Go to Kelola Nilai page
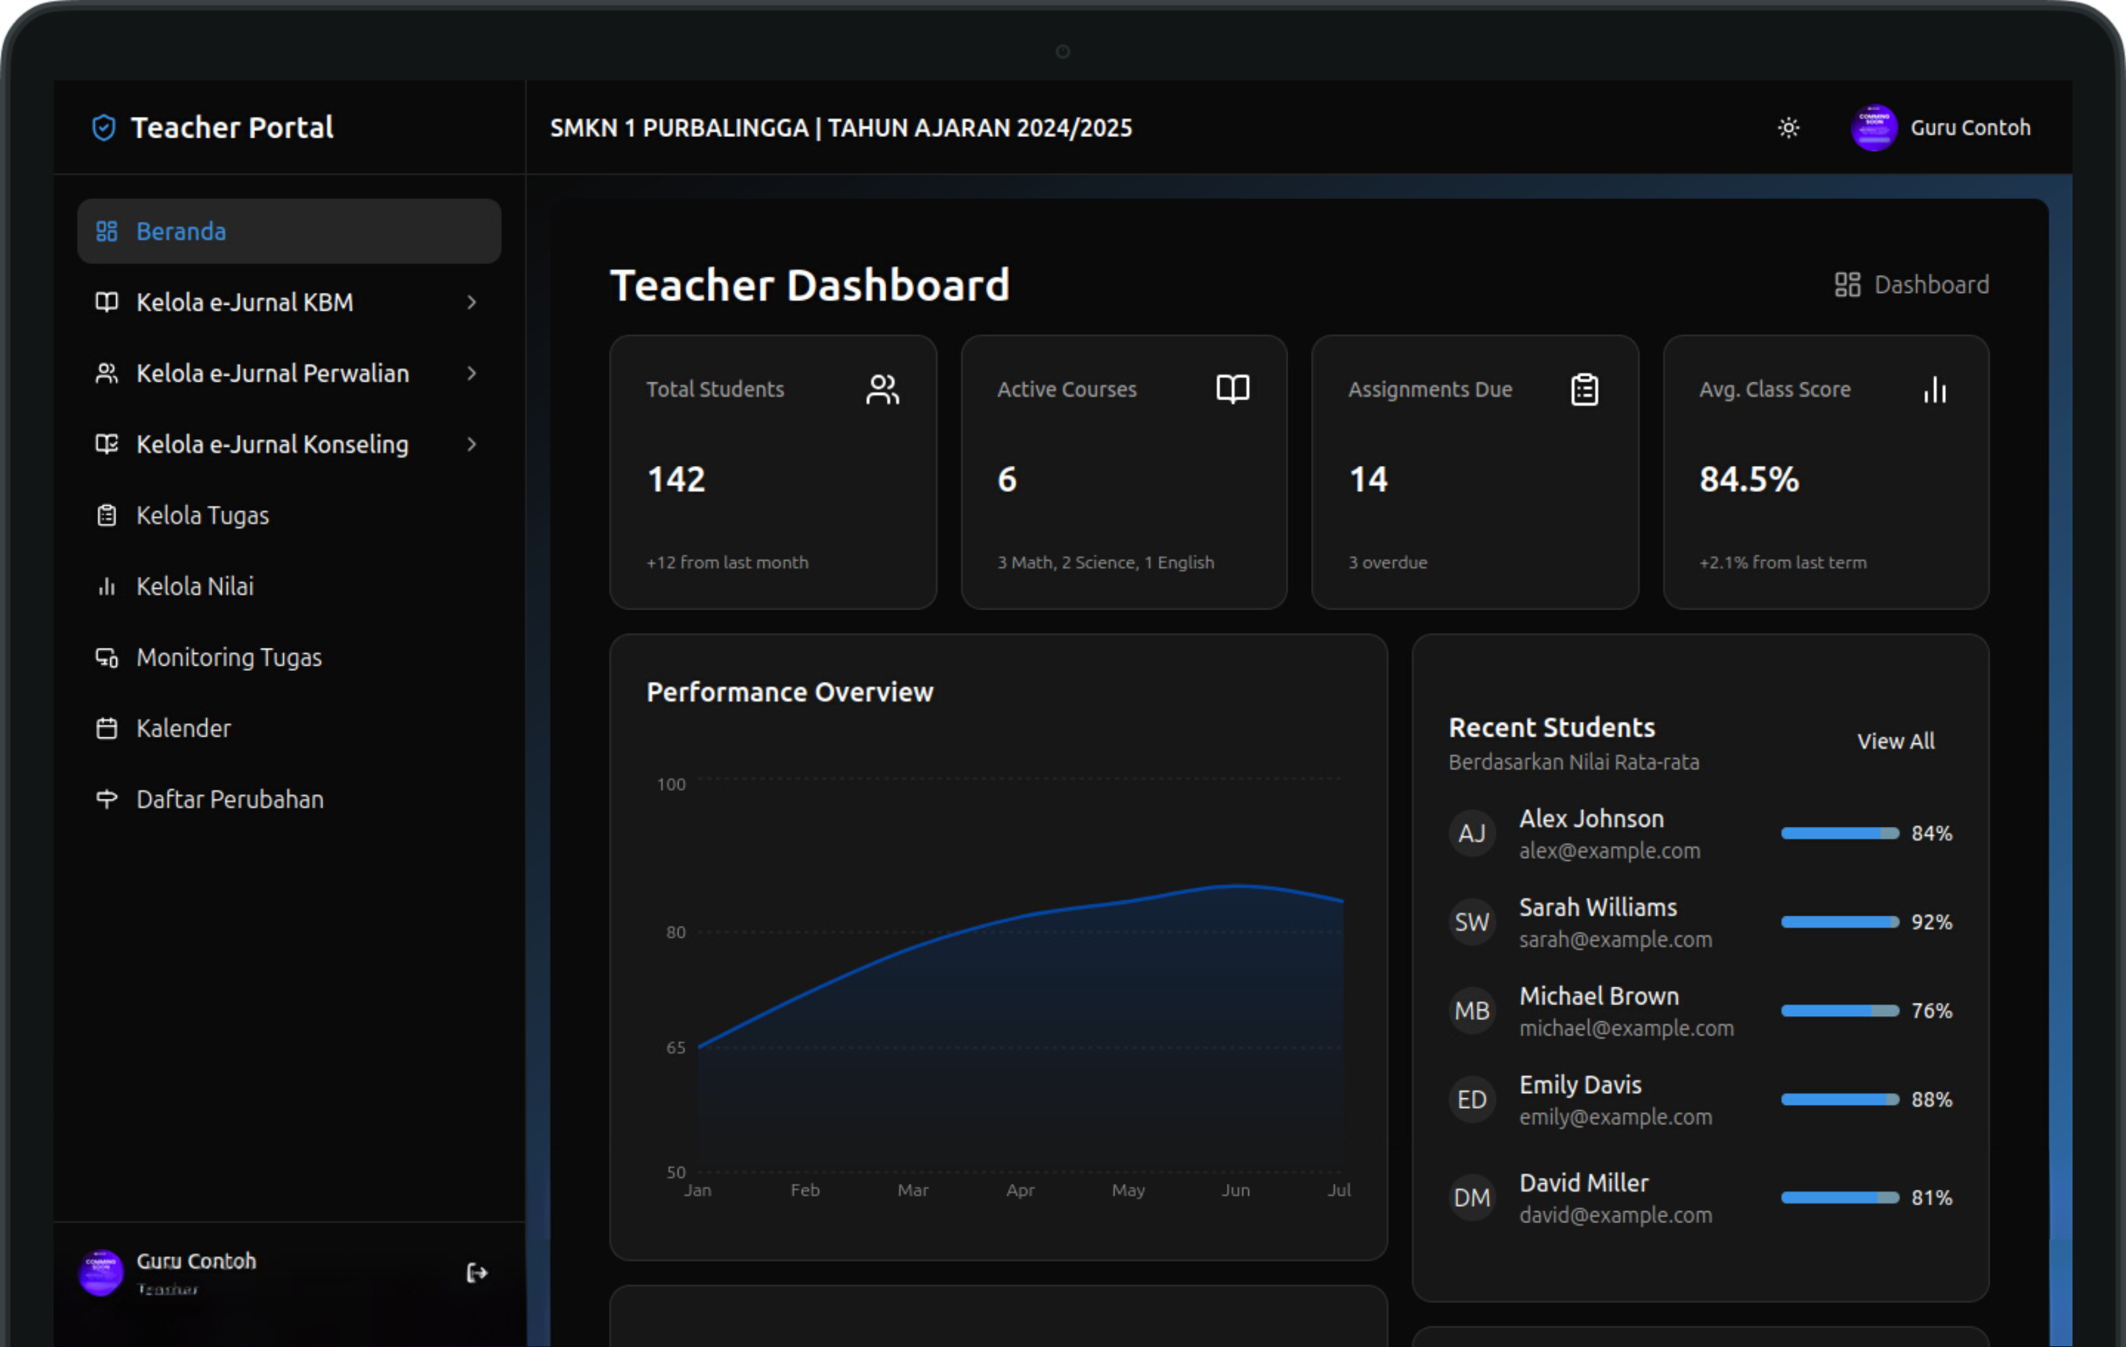Image resolution: width=2126 pixels, height=1347 pixels. [194, 586]
